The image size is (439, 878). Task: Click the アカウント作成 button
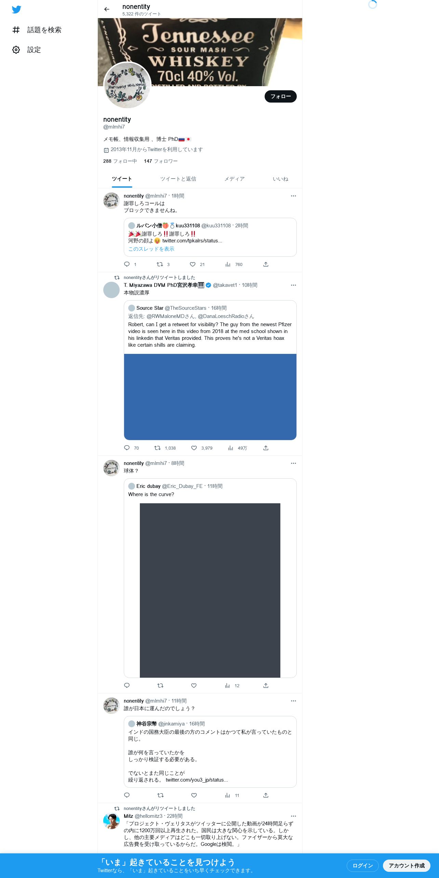[x=407, y=866]
